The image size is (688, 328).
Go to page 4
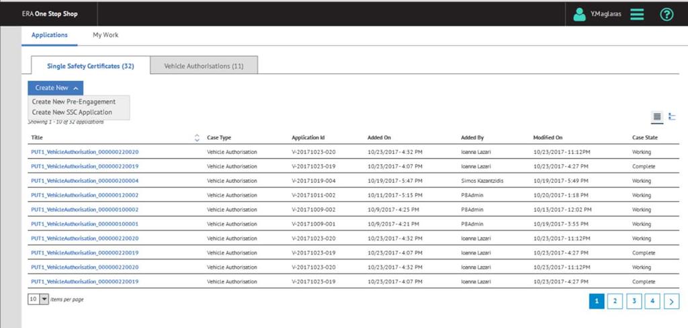[x=653, y=301]
